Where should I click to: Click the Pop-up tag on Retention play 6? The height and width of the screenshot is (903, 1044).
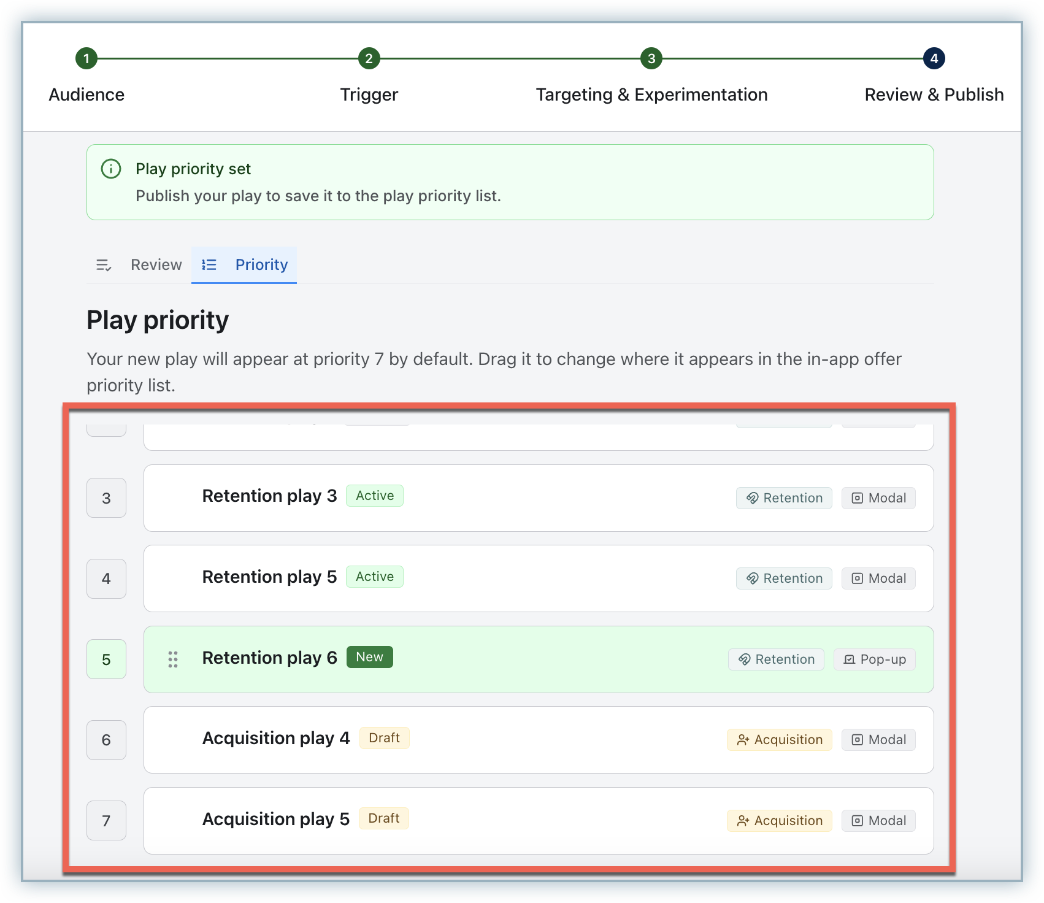pyautogui.click(x=874, y=659)
